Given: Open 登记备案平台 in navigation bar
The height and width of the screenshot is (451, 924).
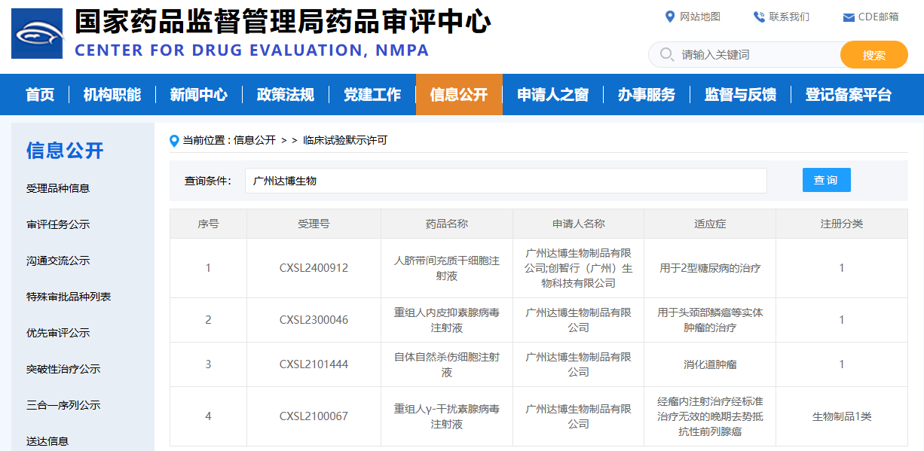Looking at the screenshot, I should click(848, 95).
